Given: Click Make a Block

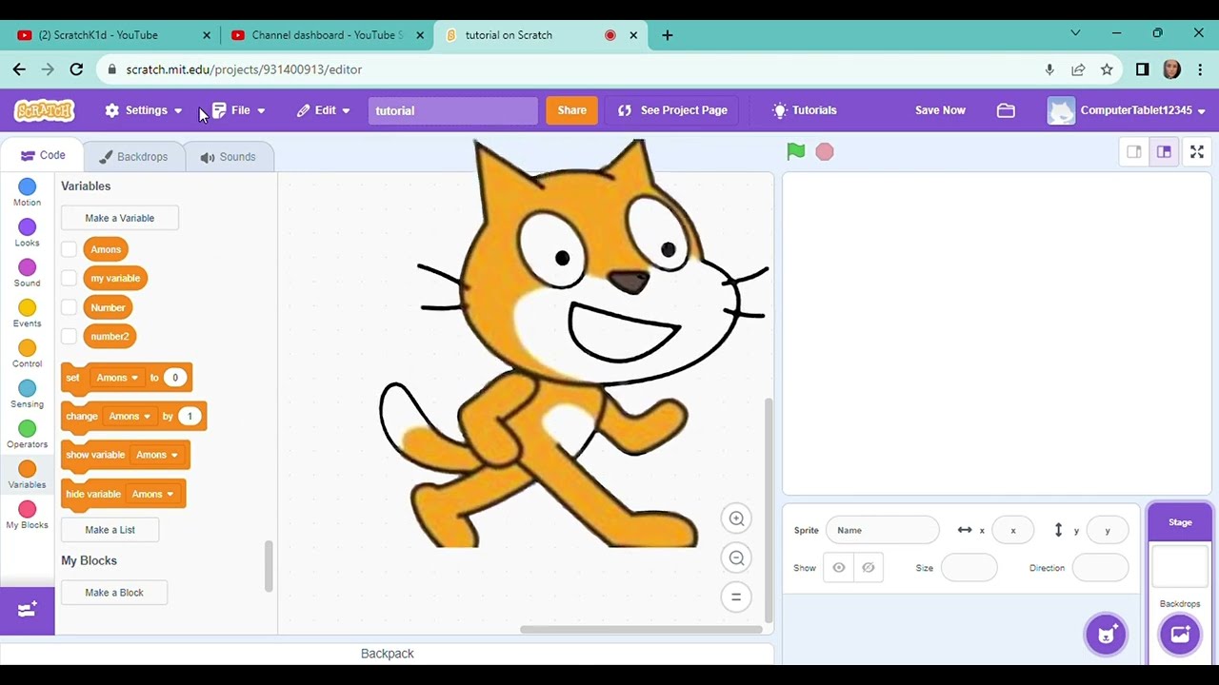Looking at the screenshot, I should pos(114,593).
